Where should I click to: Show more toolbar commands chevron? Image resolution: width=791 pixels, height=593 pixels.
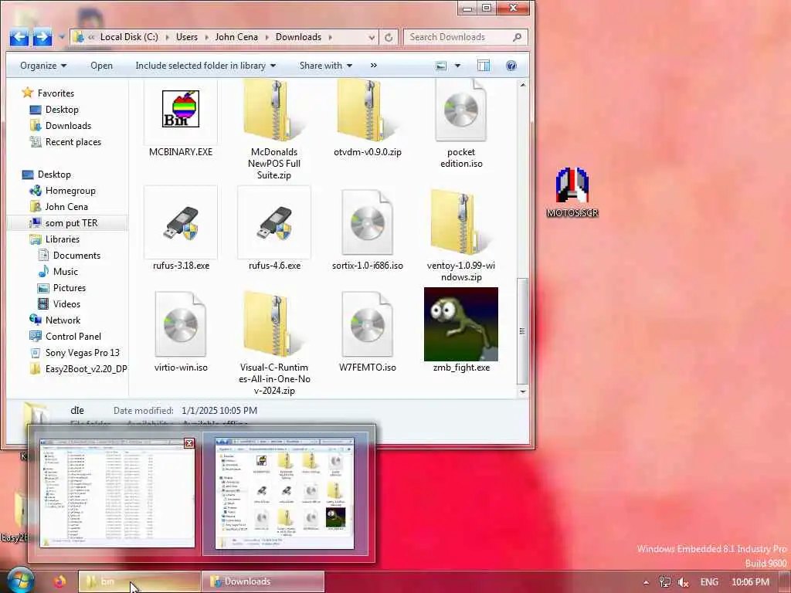373,66
